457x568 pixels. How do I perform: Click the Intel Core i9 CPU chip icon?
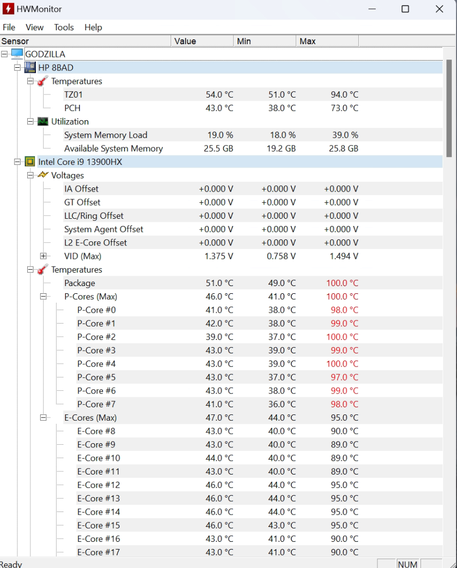(x=30, y=162)
